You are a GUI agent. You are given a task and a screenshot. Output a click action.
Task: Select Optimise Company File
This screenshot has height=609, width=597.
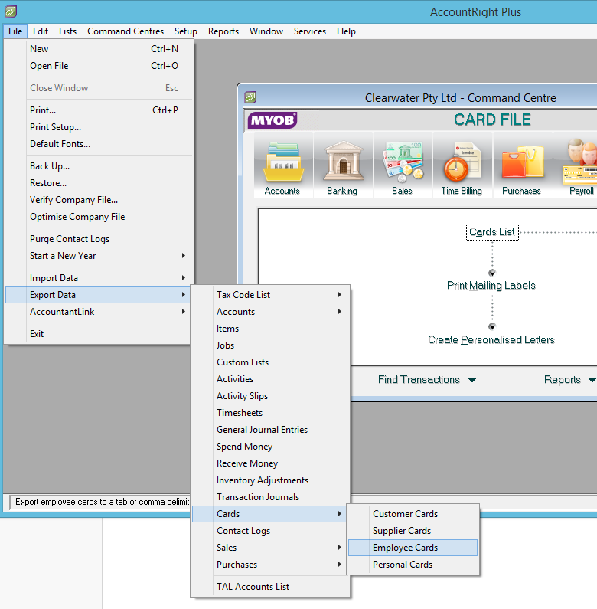pos(99,217)
